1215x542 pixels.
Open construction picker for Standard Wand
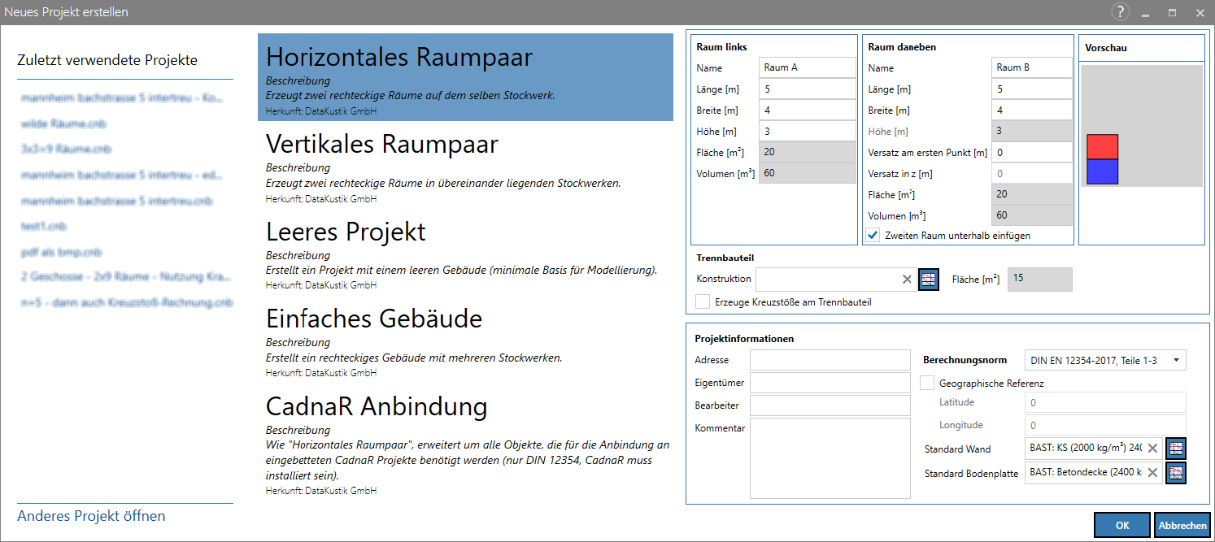1176,449
